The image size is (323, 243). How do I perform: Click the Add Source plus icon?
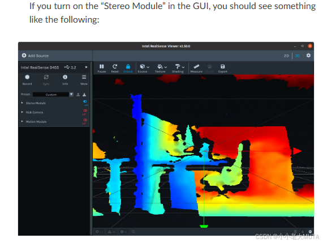24,56
